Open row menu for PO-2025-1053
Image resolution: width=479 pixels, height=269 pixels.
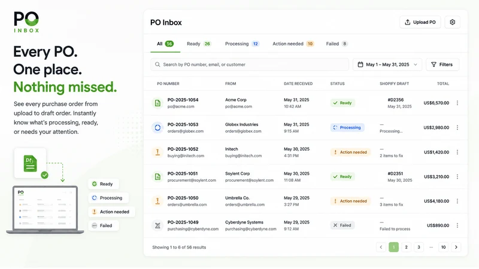pyautogui.click(x=457, y=128)
